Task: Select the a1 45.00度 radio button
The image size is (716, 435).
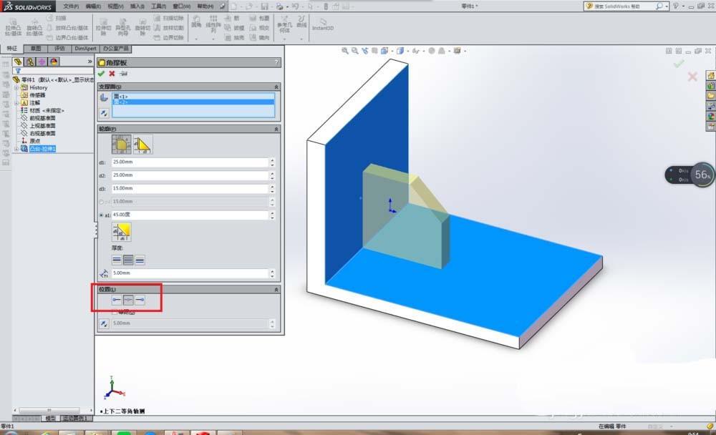Action: (100, 215)
